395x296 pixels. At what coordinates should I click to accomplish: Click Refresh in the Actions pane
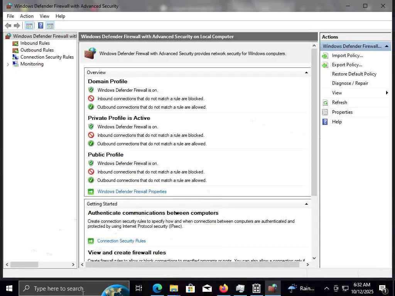[x=339, y=103]
